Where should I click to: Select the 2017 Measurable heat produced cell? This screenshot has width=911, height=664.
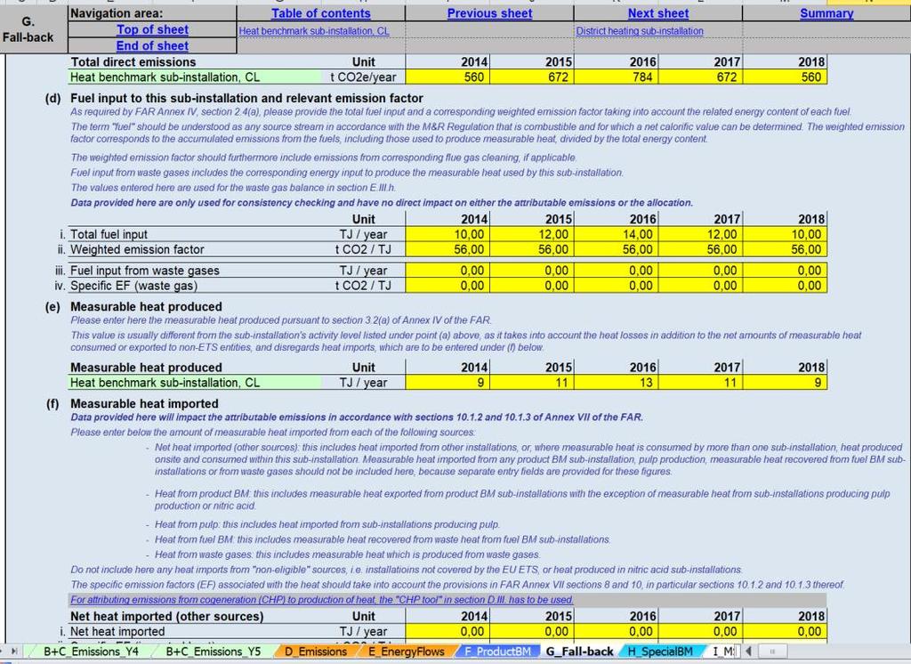(700, 383)
